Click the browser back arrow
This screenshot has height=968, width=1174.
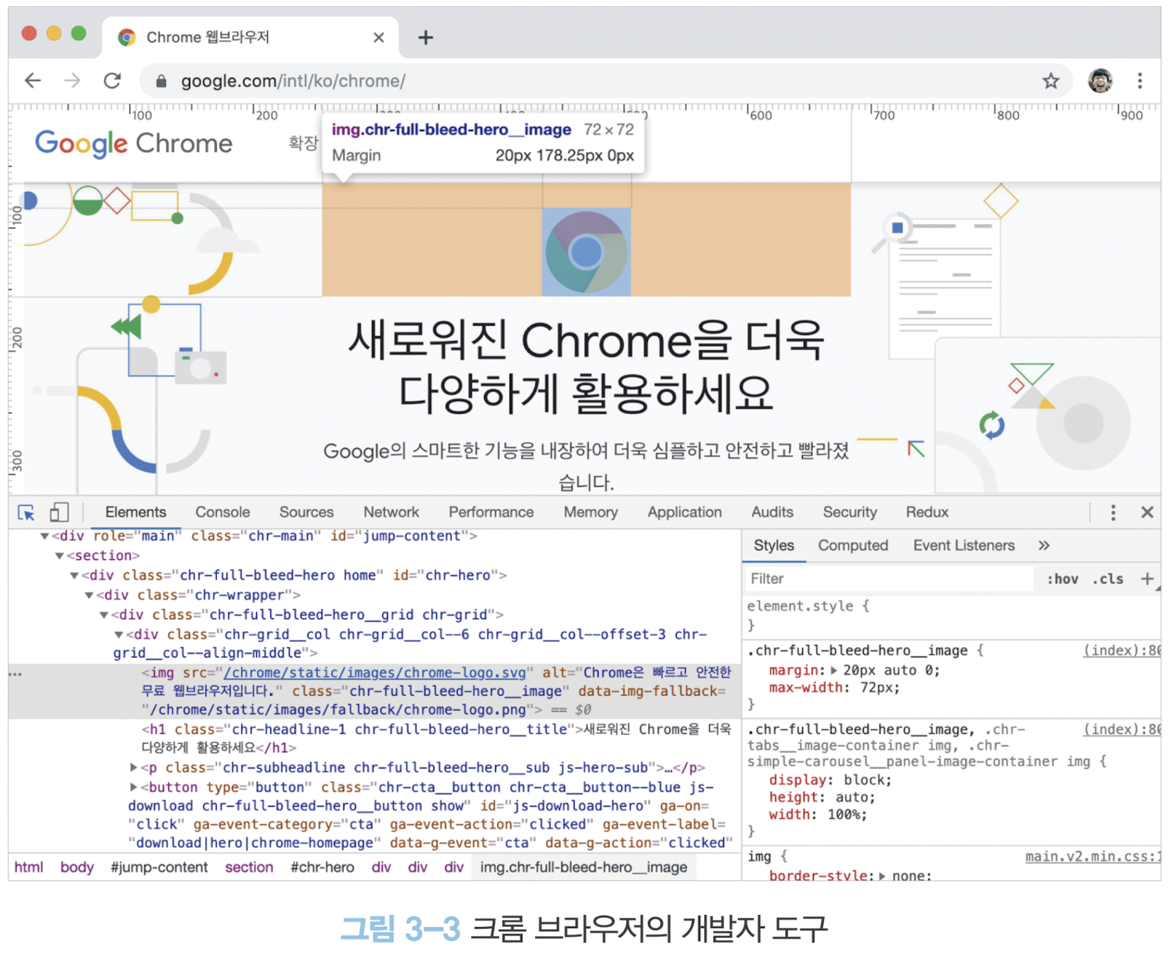(33, 81)
